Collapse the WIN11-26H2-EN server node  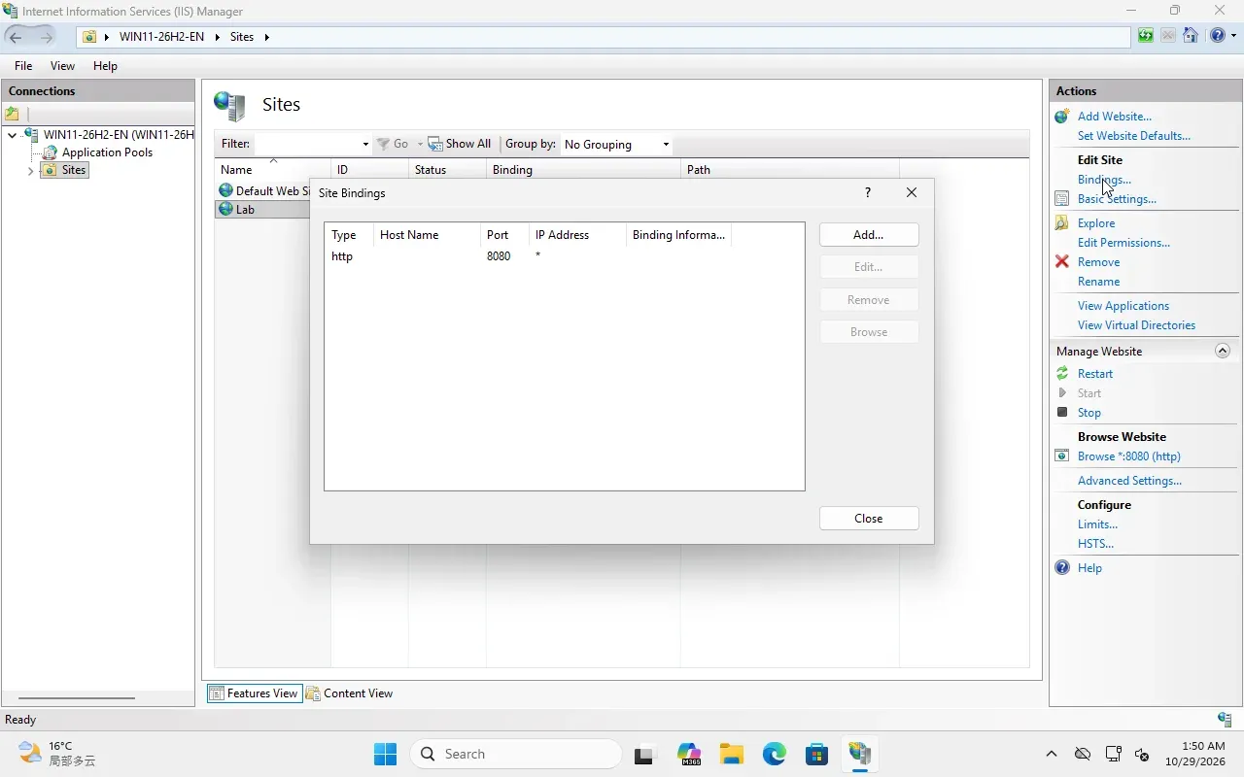pos(12,135)
